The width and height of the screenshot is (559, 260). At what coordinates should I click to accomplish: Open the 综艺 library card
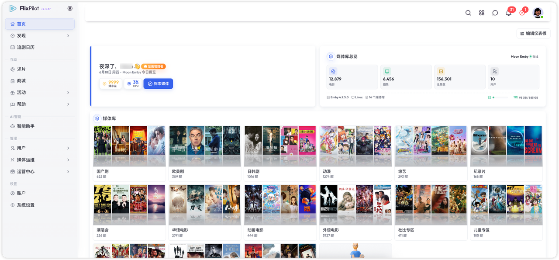click(x=431, y=153)
